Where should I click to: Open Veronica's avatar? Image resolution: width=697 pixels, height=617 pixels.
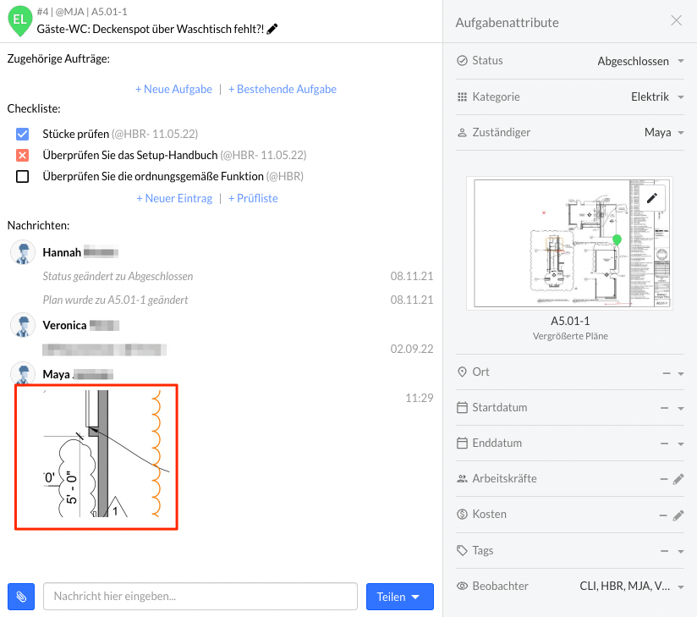(23, 325)
